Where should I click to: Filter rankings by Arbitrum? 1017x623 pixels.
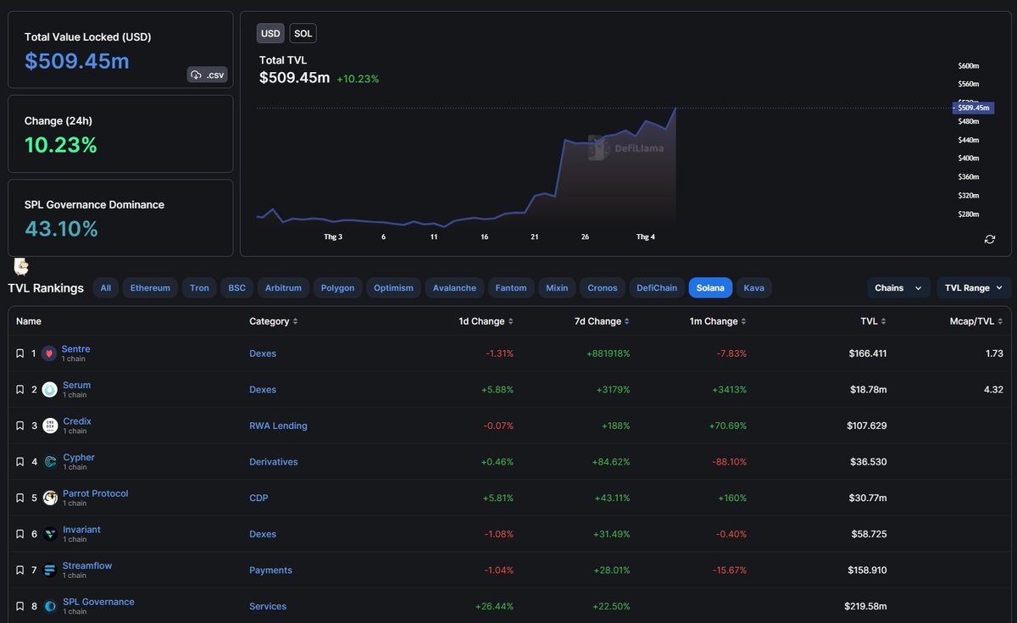[283, 288]
